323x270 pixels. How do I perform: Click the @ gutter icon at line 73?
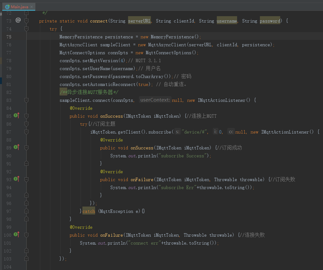click(x=18, y=20)
